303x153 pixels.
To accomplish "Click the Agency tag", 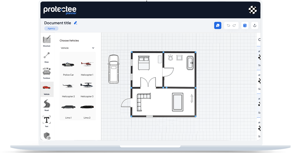I will point(51,29).
